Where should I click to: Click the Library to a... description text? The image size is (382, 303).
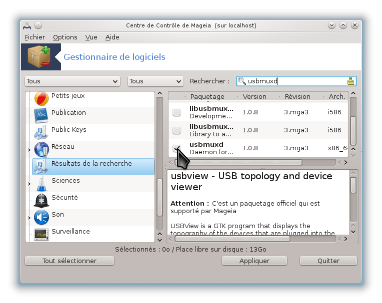[210, 134]
